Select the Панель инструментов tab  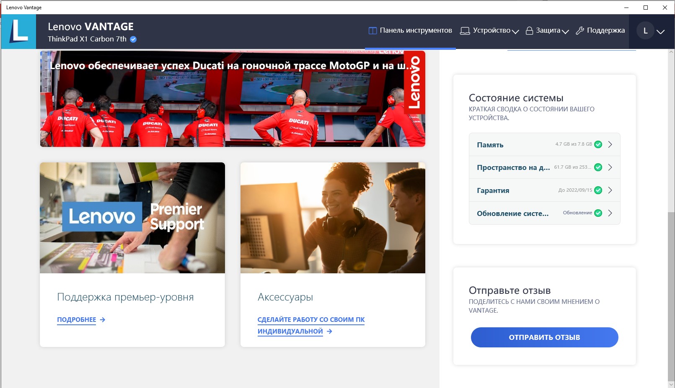click(410, 31)
